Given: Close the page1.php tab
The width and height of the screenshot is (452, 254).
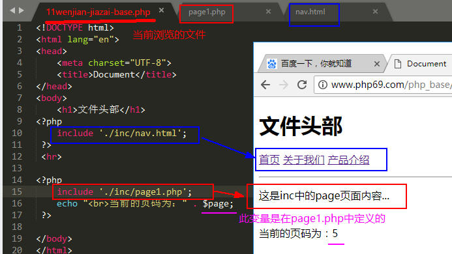Looking at the screenshot, I should tap(268, 12).
